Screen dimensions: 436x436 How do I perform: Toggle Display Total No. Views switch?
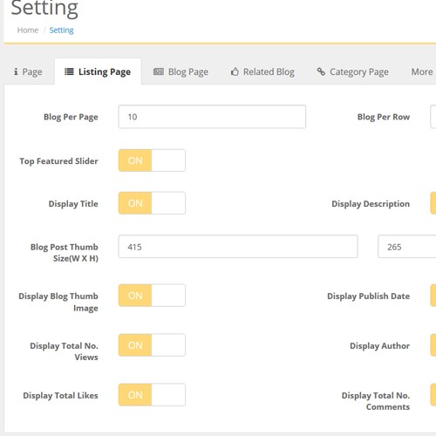[152, 345]
